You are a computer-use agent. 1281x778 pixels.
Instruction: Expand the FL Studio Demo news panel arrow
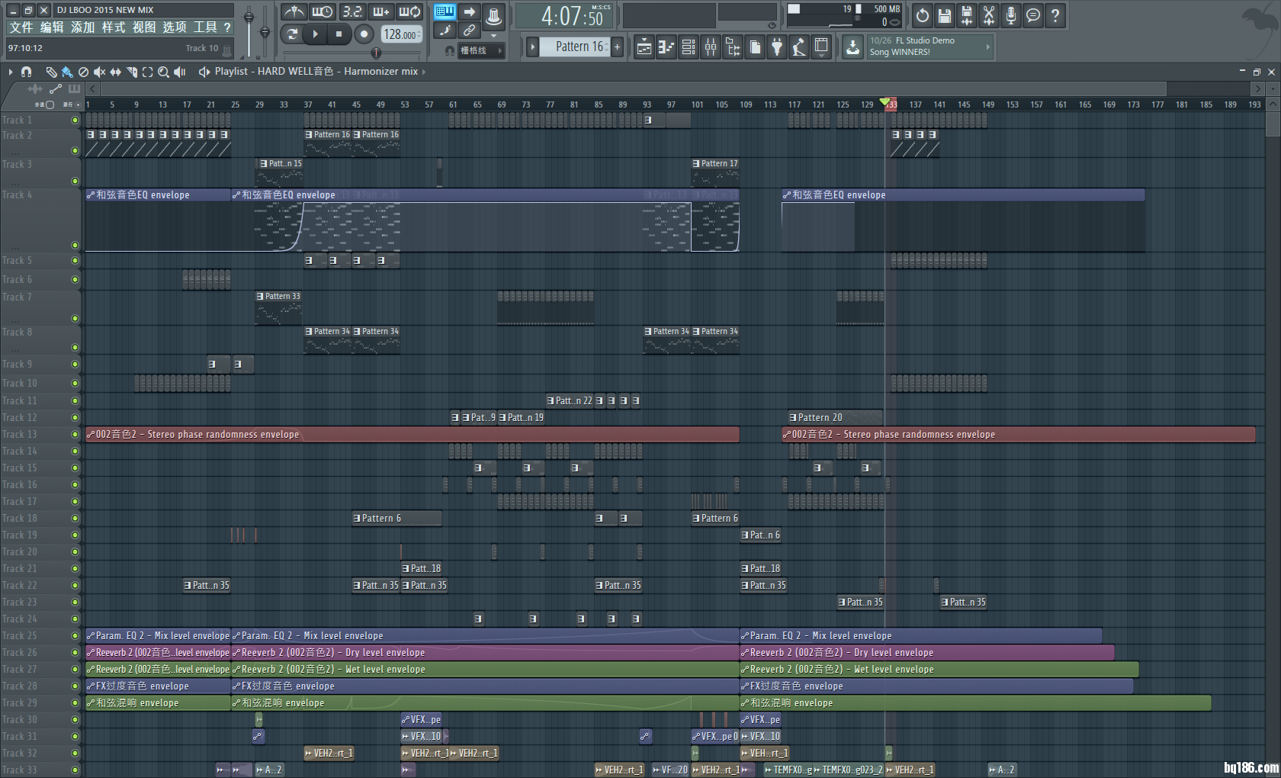point(987,47)
